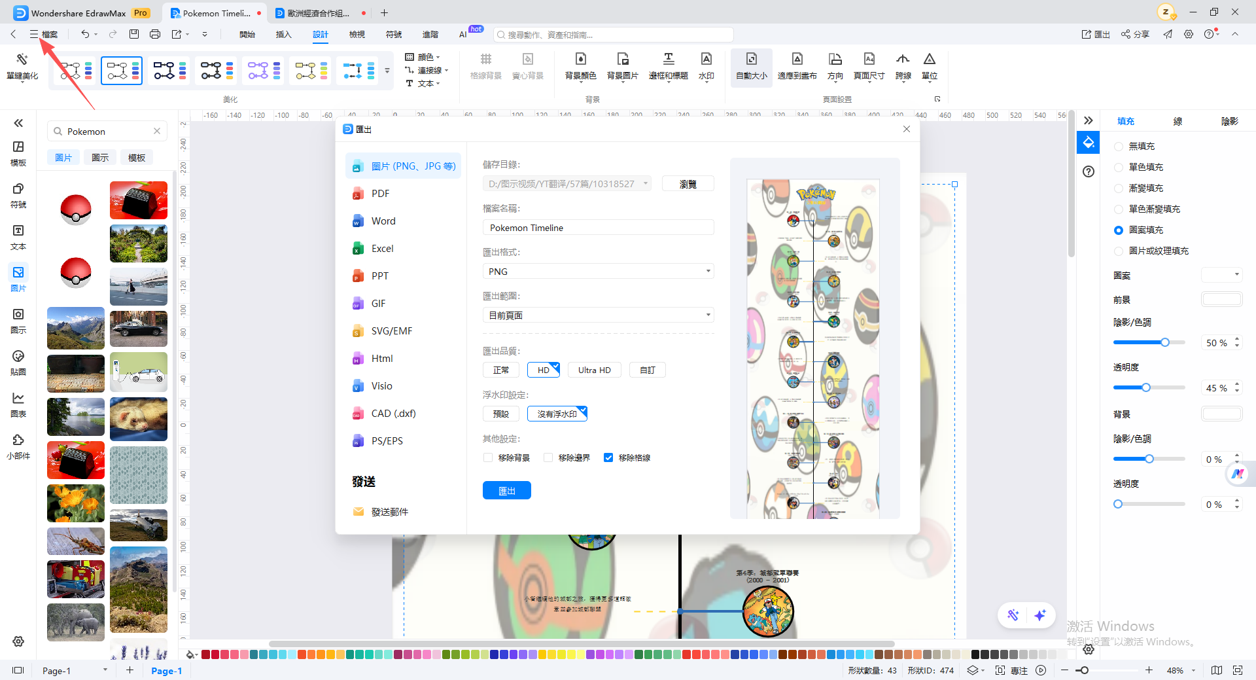Select the 預設 default watermark setting
The image size is (1256, 680).
click(501, 414)
